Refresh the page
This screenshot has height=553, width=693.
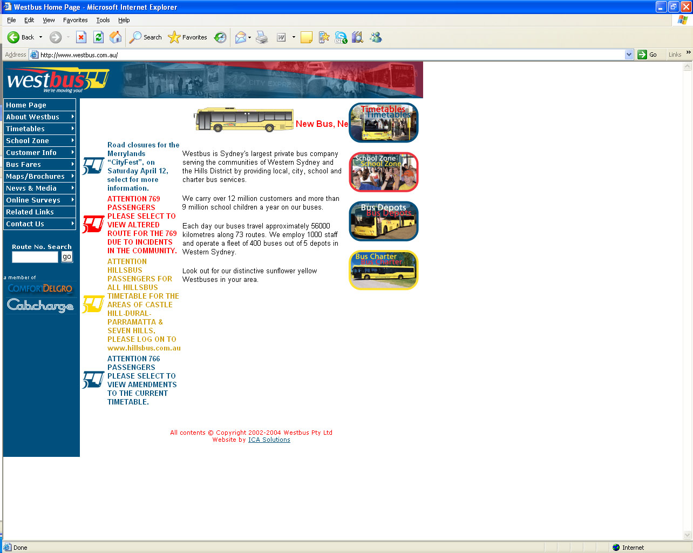pyautogui.click(x=98, y=37)
